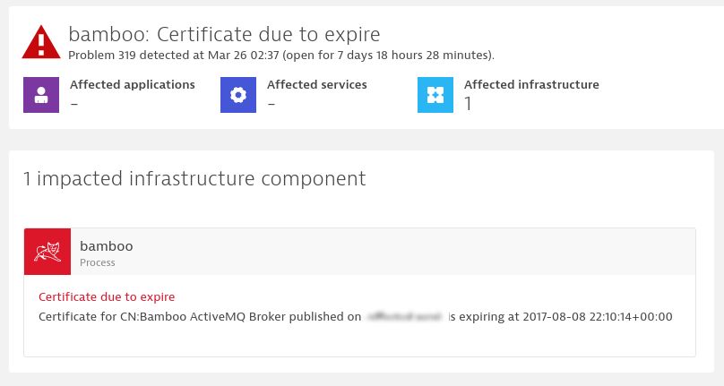Image resolution: width=724 pixels, height=386 pixels.
Task: Click the red warning triangle icon
Action: click(x=41, y=42)
